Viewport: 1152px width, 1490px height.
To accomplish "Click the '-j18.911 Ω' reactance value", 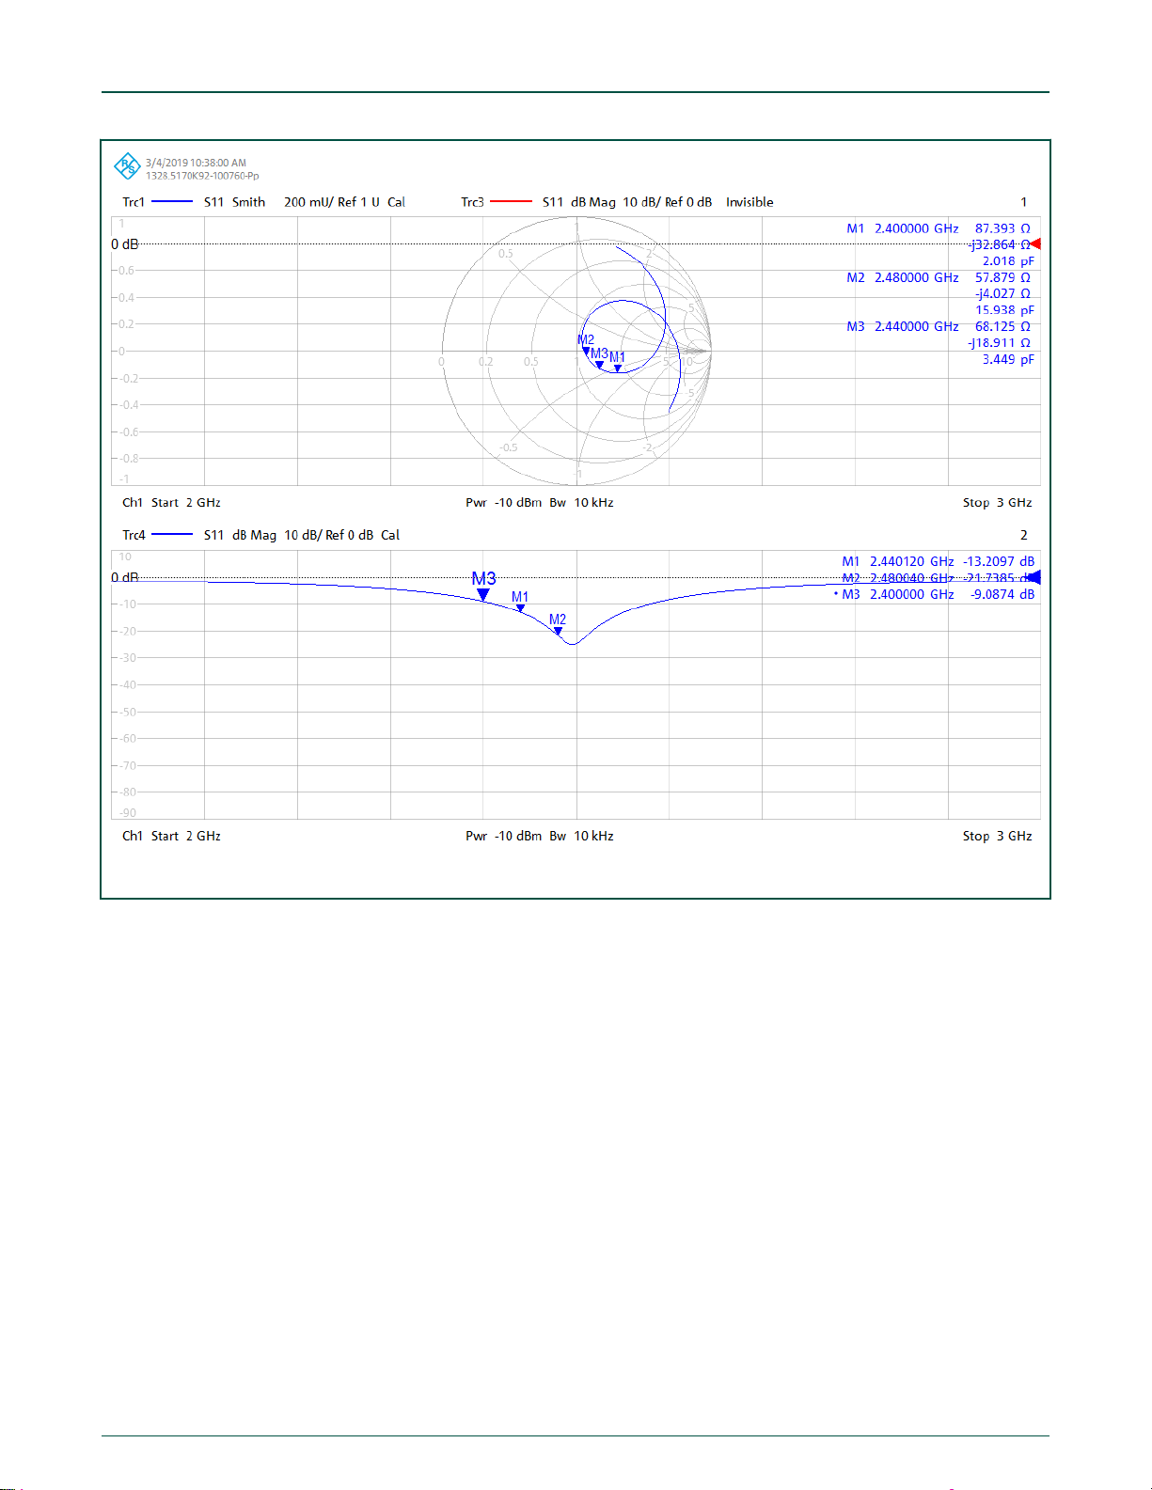I will coord(999,343).
